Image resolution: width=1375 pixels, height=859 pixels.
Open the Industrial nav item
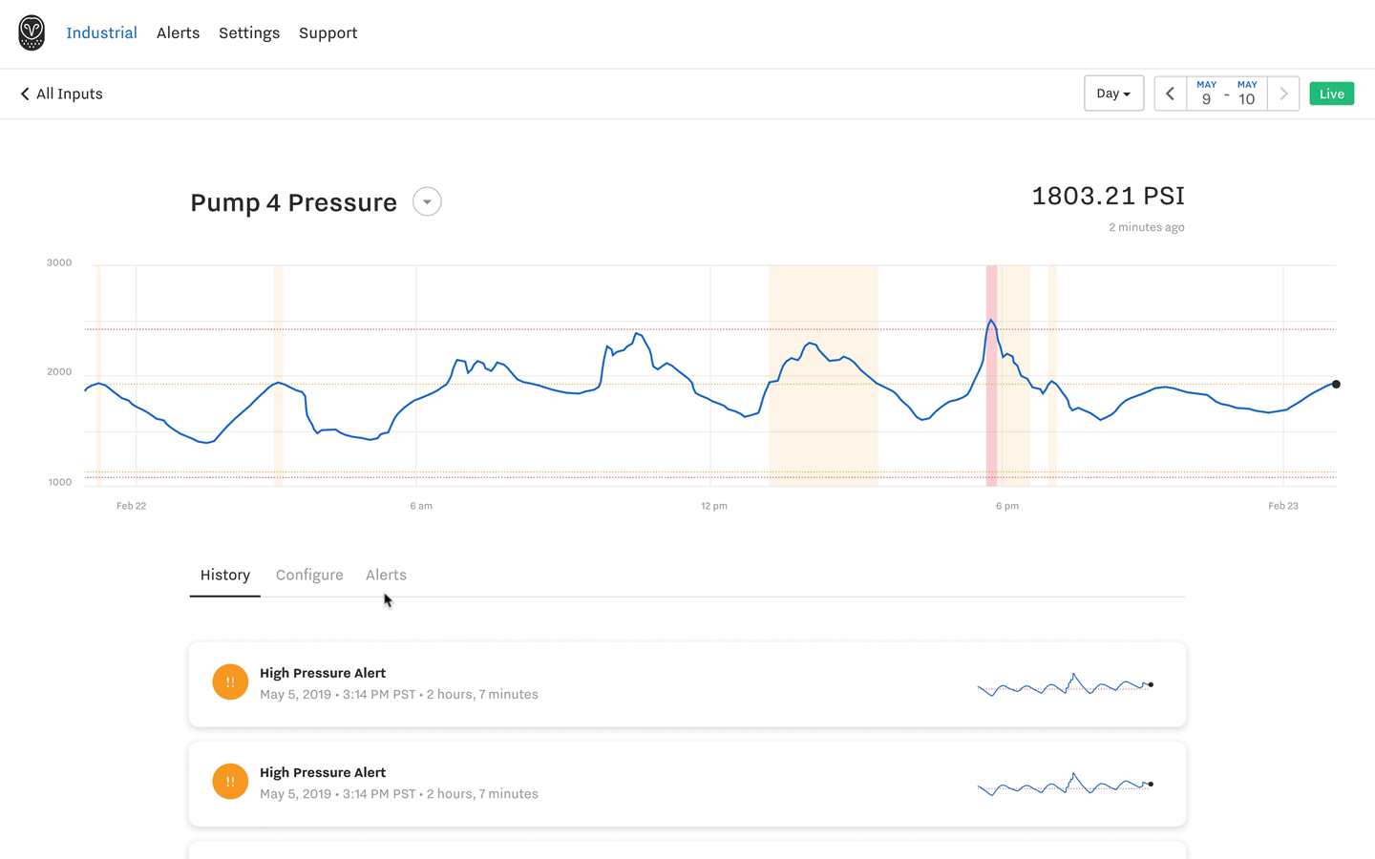(x=101, y=32)
